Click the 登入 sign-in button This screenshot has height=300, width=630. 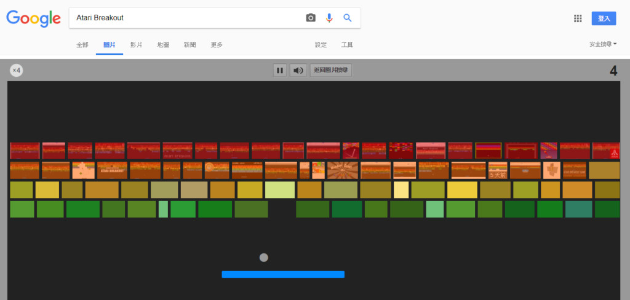tap(604, 18)
